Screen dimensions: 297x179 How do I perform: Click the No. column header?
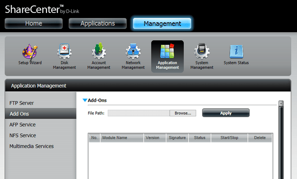(x=95, y=138)
